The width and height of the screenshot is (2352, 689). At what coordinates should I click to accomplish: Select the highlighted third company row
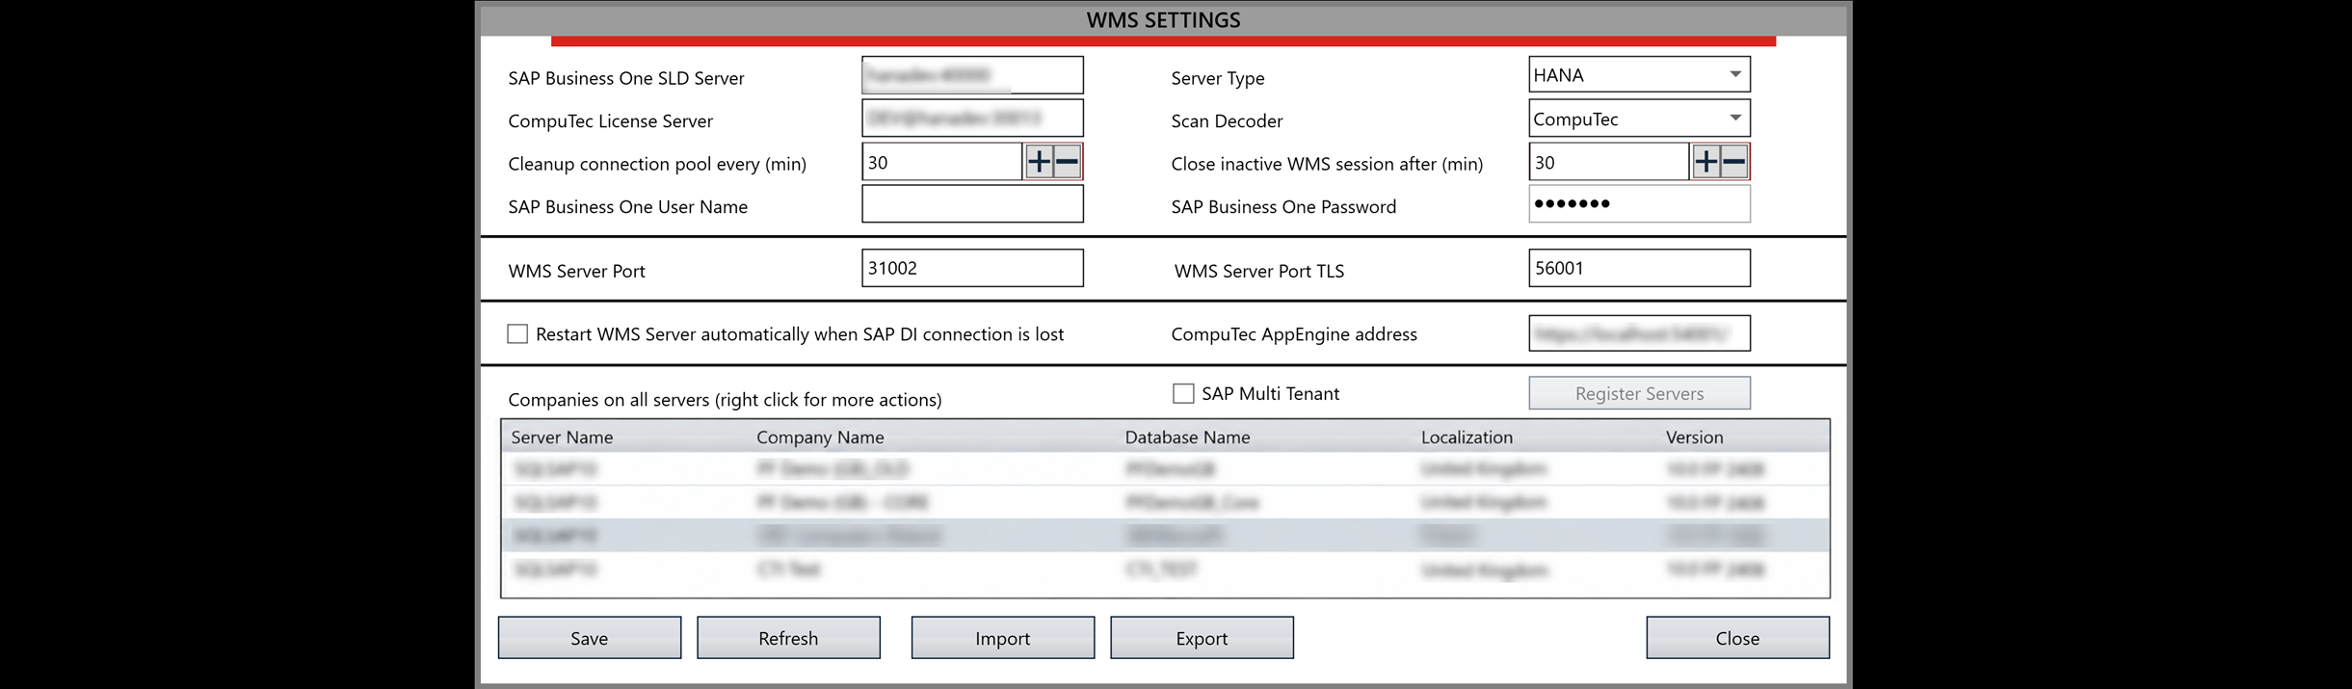tap(1165, 535)
